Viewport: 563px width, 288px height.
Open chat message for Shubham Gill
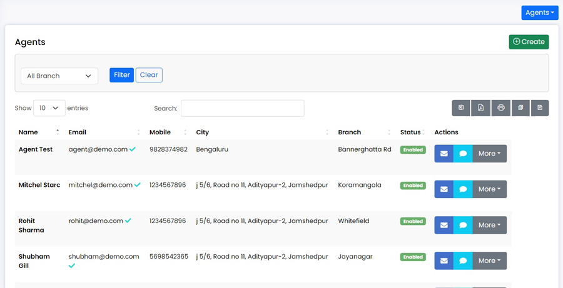click(x=463, y=261)
